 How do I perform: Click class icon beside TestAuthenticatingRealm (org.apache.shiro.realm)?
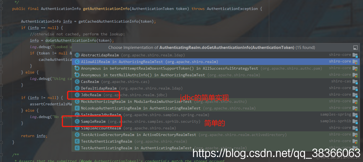click(77, 141)
